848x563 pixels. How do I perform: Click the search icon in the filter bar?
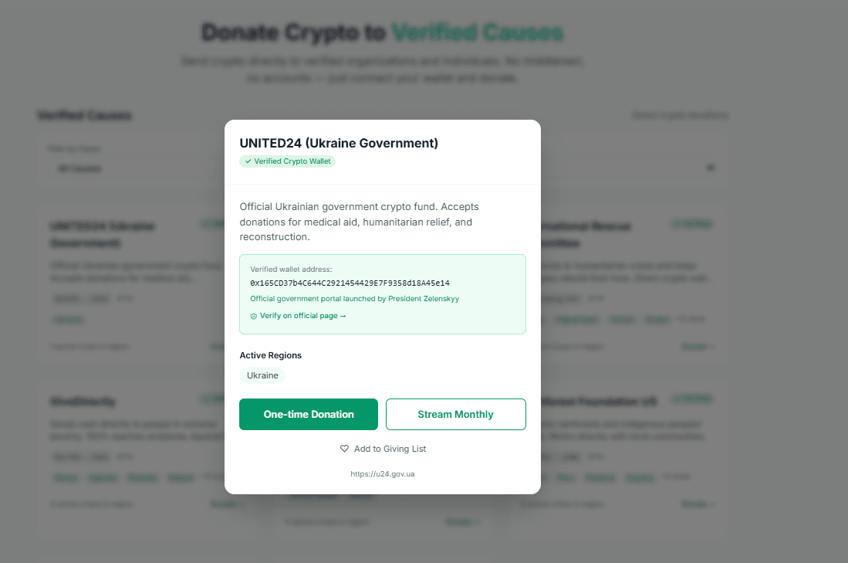[710, 168]
